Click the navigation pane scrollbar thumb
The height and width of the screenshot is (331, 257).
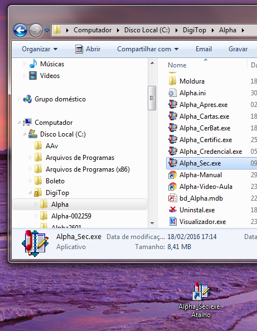coord(152,98)
